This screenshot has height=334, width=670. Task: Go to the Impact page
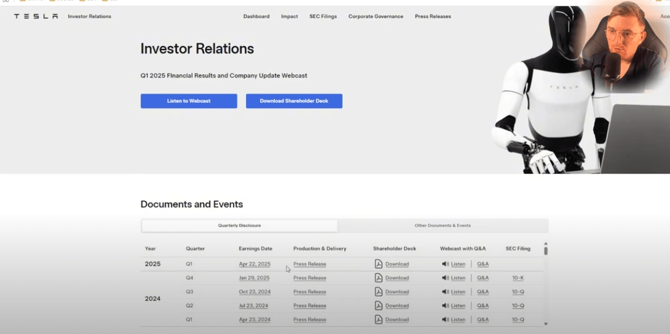click(289, 16)
